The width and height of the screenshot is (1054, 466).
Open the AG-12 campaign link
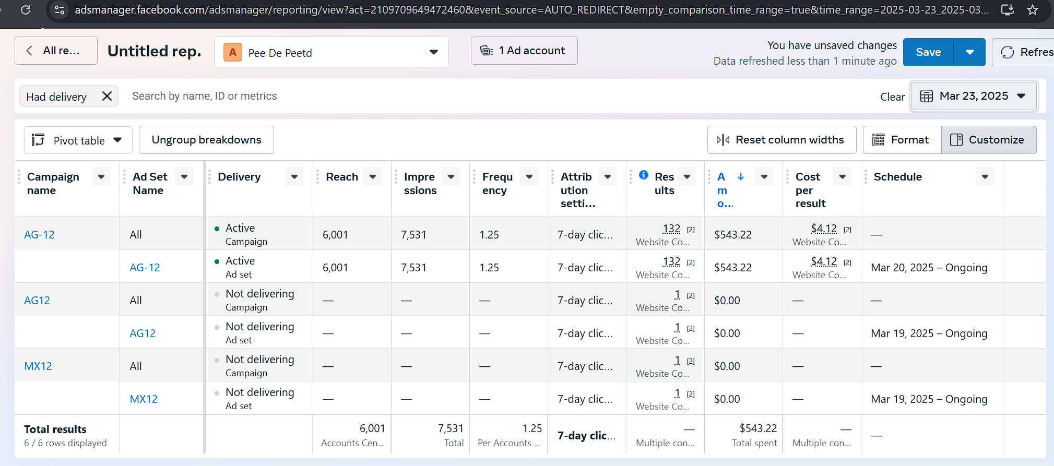(x=39, y=235)
